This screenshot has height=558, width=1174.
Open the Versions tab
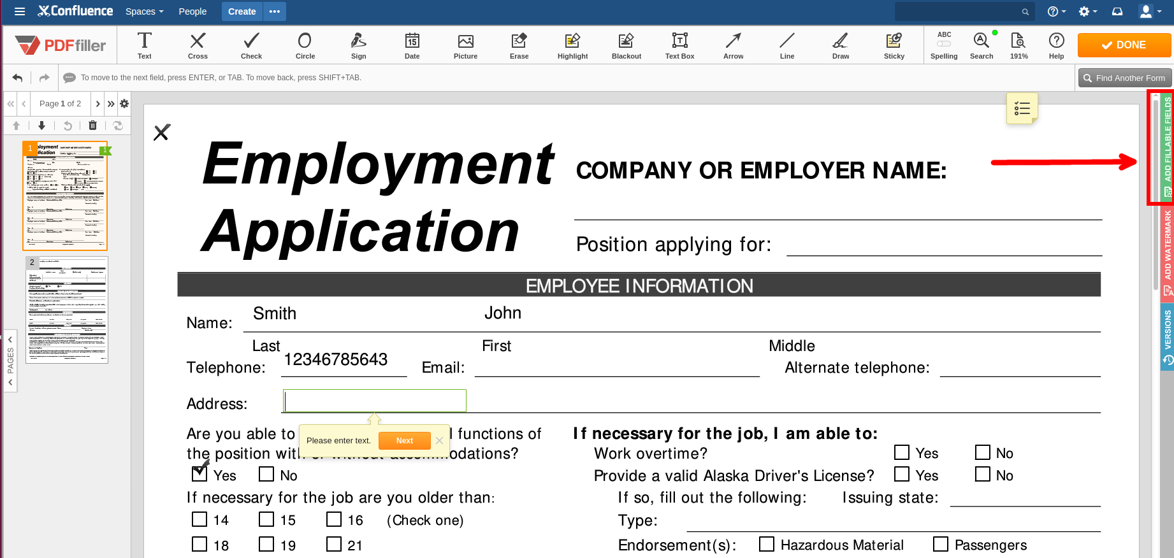pos(1167,337)
